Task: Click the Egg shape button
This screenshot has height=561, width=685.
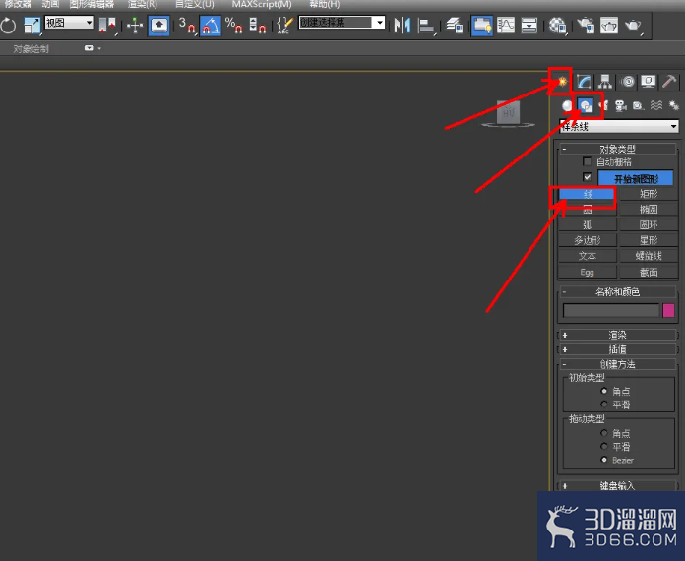Action: click(588, 273)
